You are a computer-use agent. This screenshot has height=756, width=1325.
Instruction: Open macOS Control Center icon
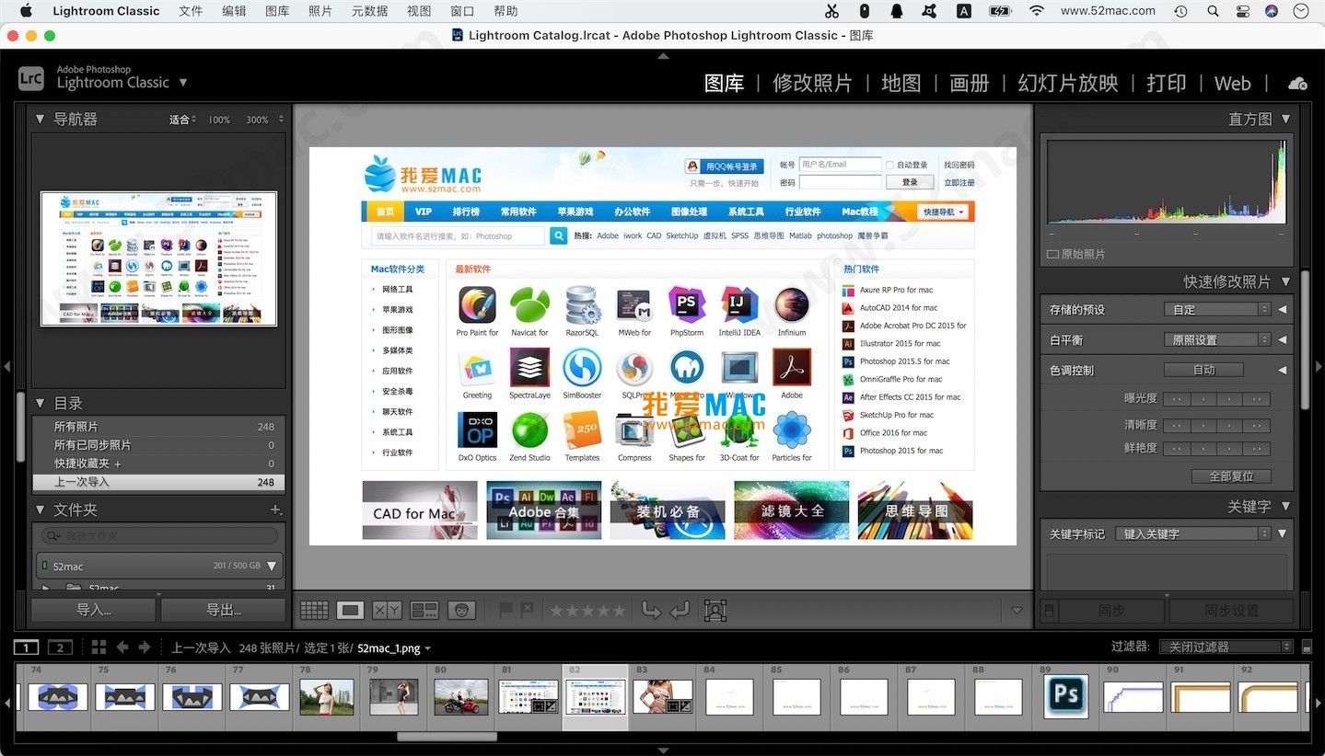point(1243,11)
